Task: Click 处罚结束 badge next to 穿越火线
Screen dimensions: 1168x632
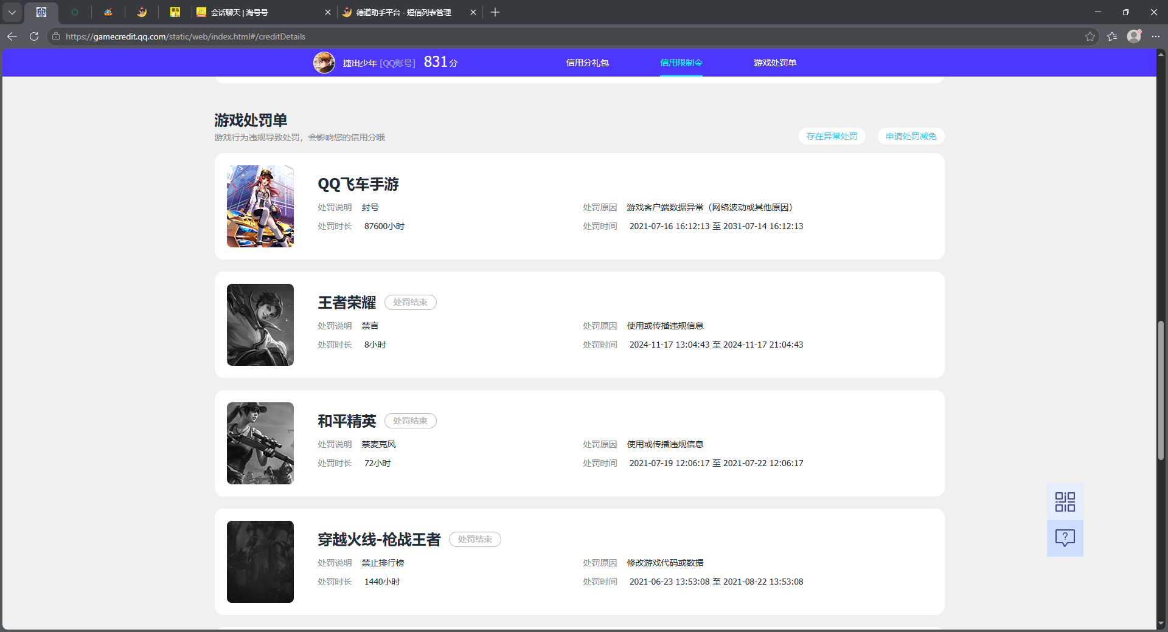Action: [x=475, y=539]
